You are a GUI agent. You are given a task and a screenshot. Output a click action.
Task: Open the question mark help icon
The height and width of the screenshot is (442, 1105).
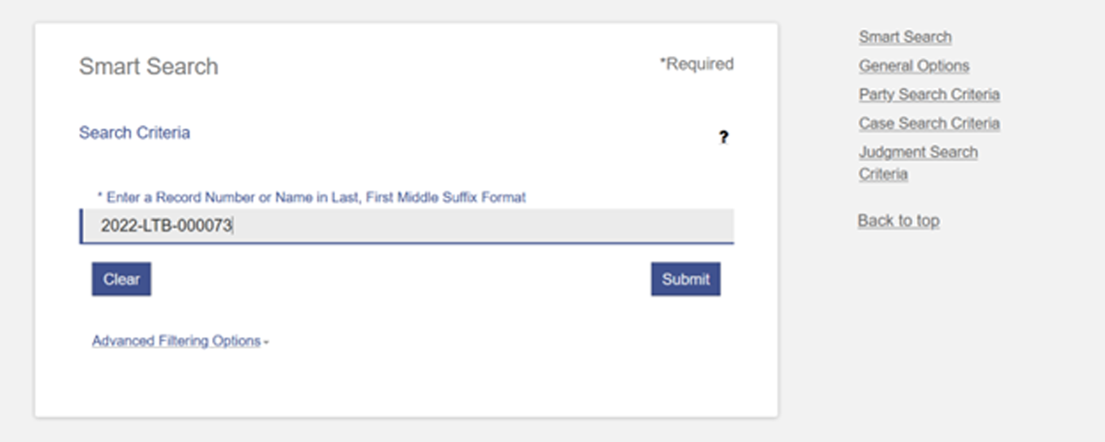723,137
